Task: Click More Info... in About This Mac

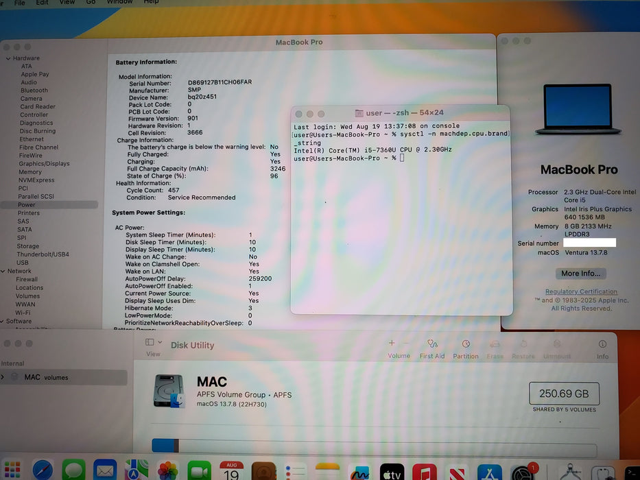Action: pyautogui.click(x=580, y=274)
